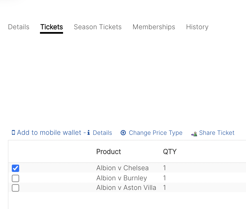Click the Share Ticket person icon
The image size is (246, 209).
point(194,134)
